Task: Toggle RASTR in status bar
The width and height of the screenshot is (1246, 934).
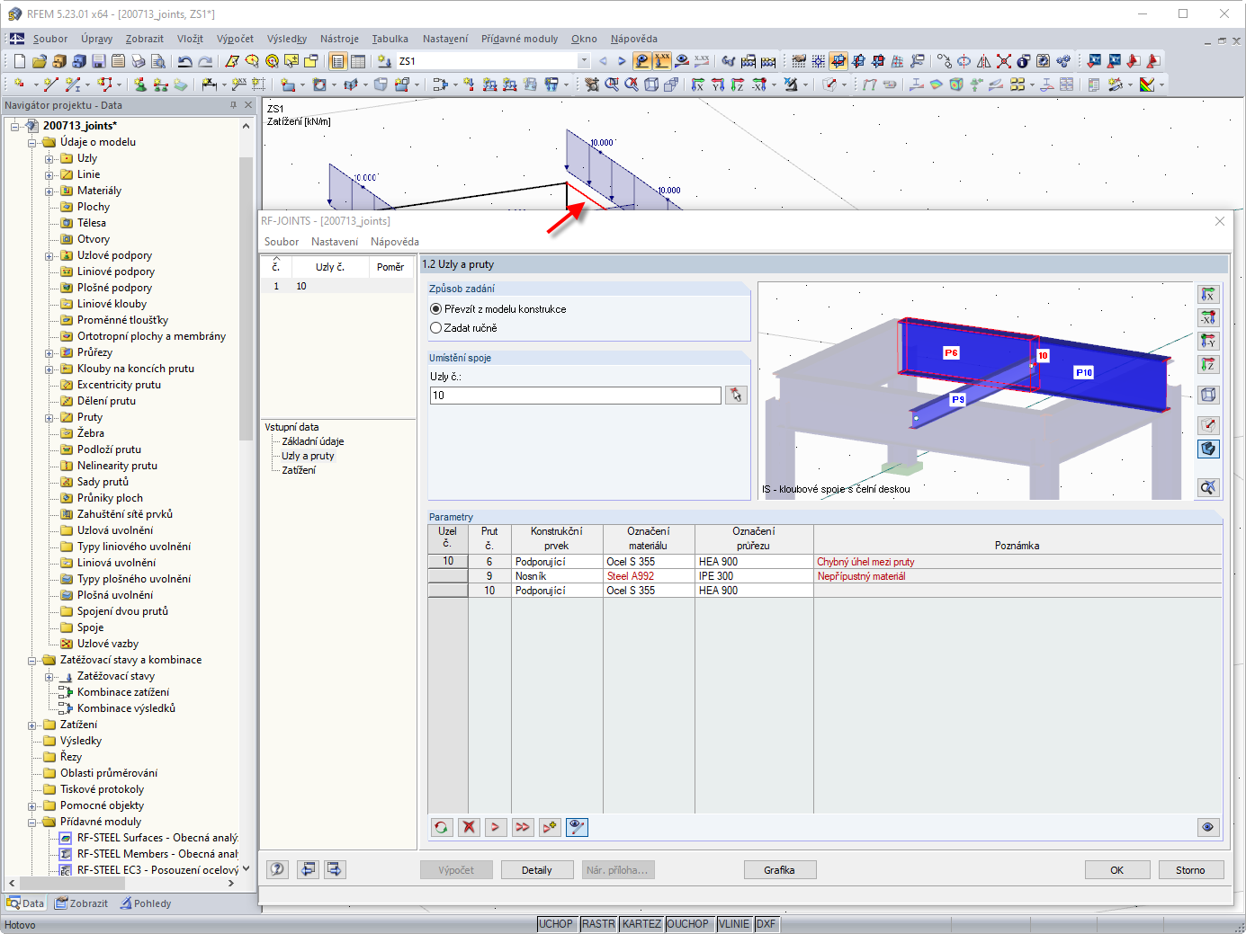Action: (598, 924)
